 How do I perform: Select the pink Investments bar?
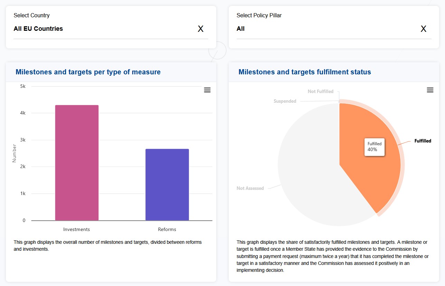coord(77,163)
